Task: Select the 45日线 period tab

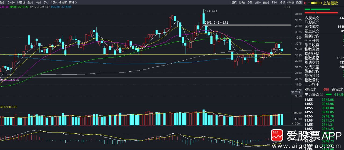Action: [21, 2]
